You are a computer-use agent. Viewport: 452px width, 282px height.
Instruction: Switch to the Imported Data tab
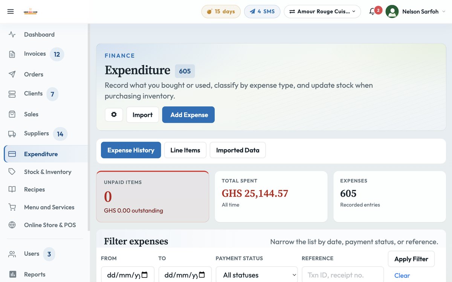(x=238, y=150)
